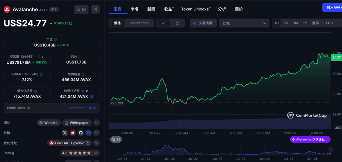Open the Facebook social icon
Image resolution: width=342 pixels, height=162 pixels.
(89, 133)
